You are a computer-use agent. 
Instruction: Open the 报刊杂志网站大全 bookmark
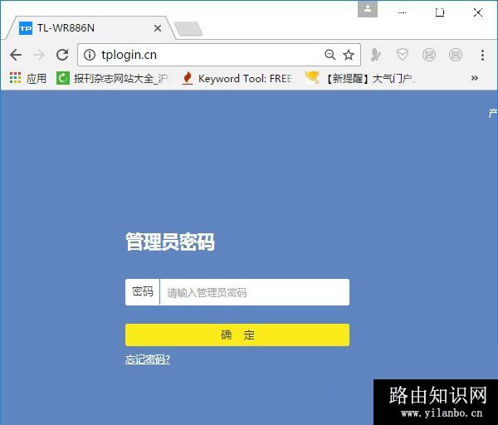coord(112,78)
